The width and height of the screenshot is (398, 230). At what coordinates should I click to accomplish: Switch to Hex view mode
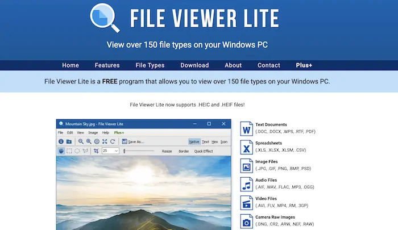click(215, 142)
